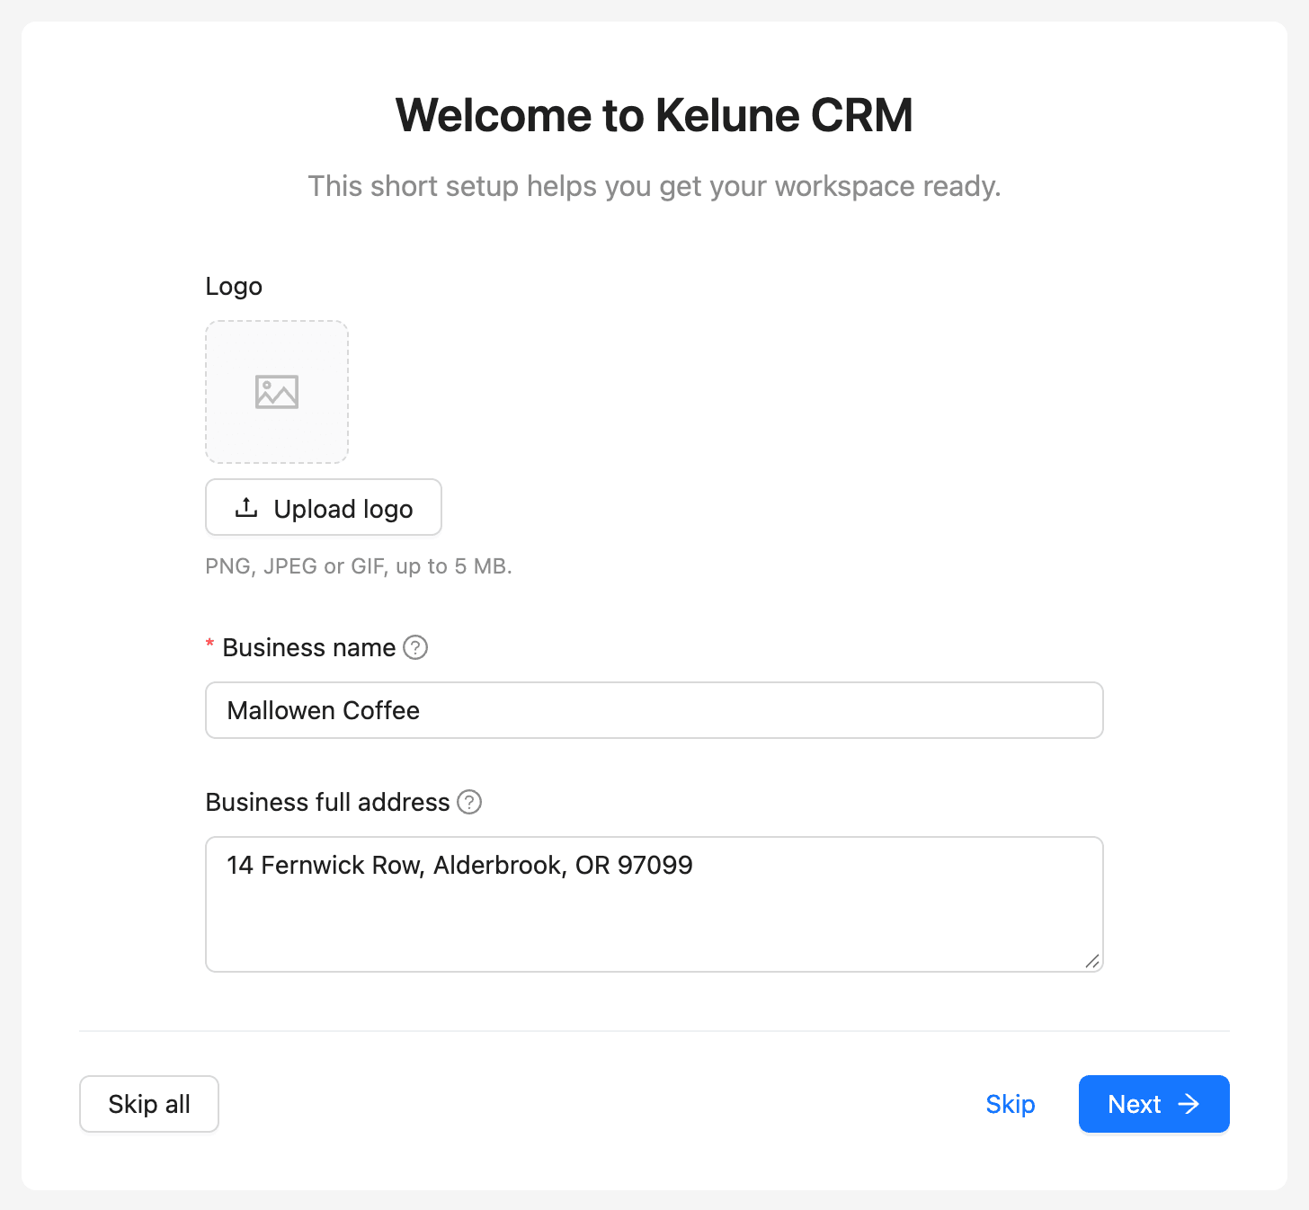Focus the Business full address text area
Screen dimensions: 1309x1210
click(654, 904)
